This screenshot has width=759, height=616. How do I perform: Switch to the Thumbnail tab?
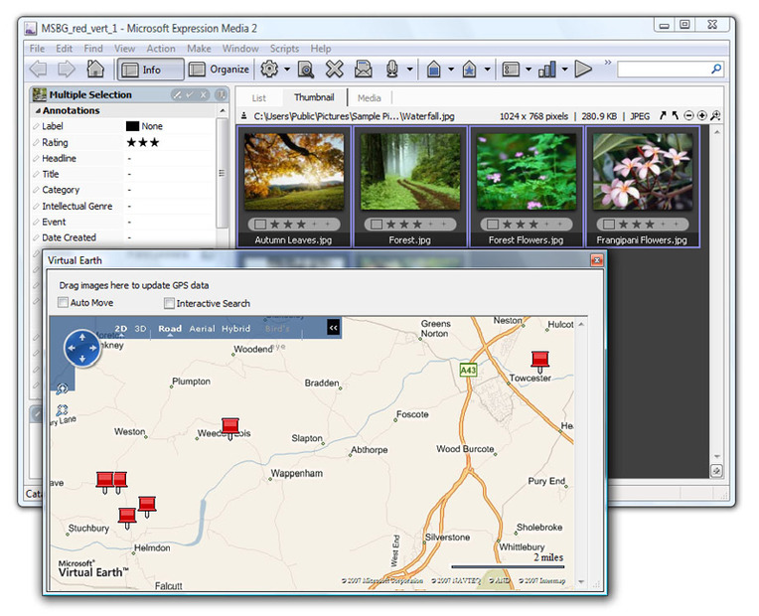(314, 97)
